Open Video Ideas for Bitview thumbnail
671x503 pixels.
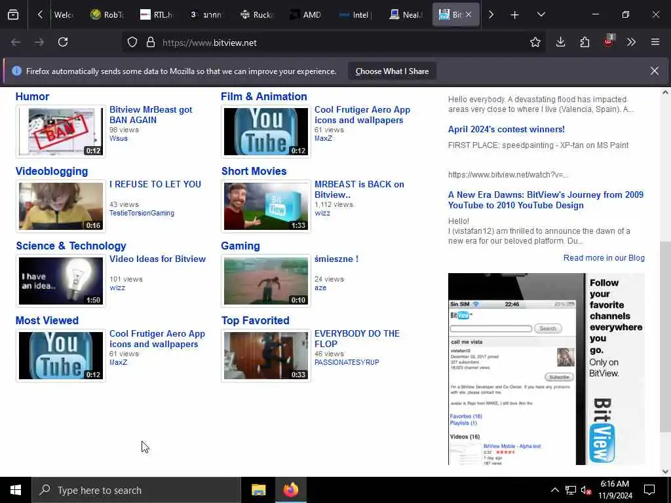[61, 281]
